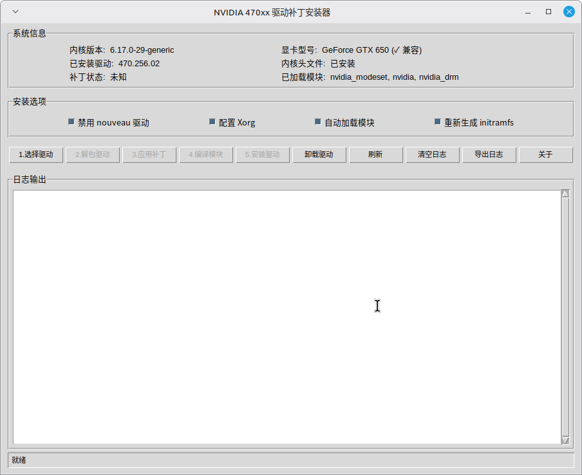Maximize the installer window
The image size is (582, 475).
[x=549, y=12]
